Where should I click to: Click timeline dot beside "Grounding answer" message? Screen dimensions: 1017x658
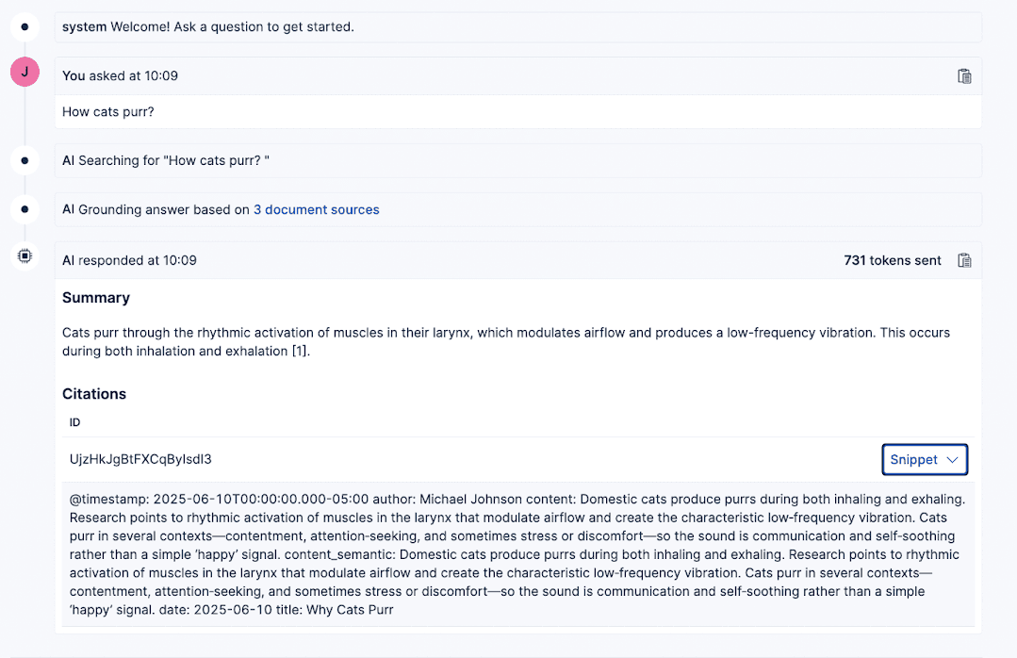pyautogui.click(x=25, y=209)
